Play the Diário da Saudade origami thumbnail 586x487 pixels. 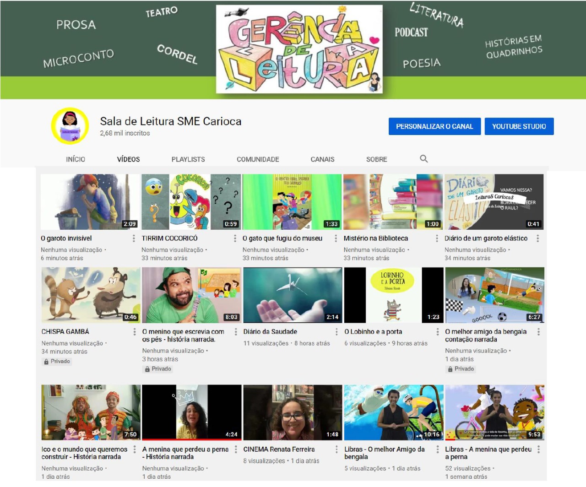293,295
